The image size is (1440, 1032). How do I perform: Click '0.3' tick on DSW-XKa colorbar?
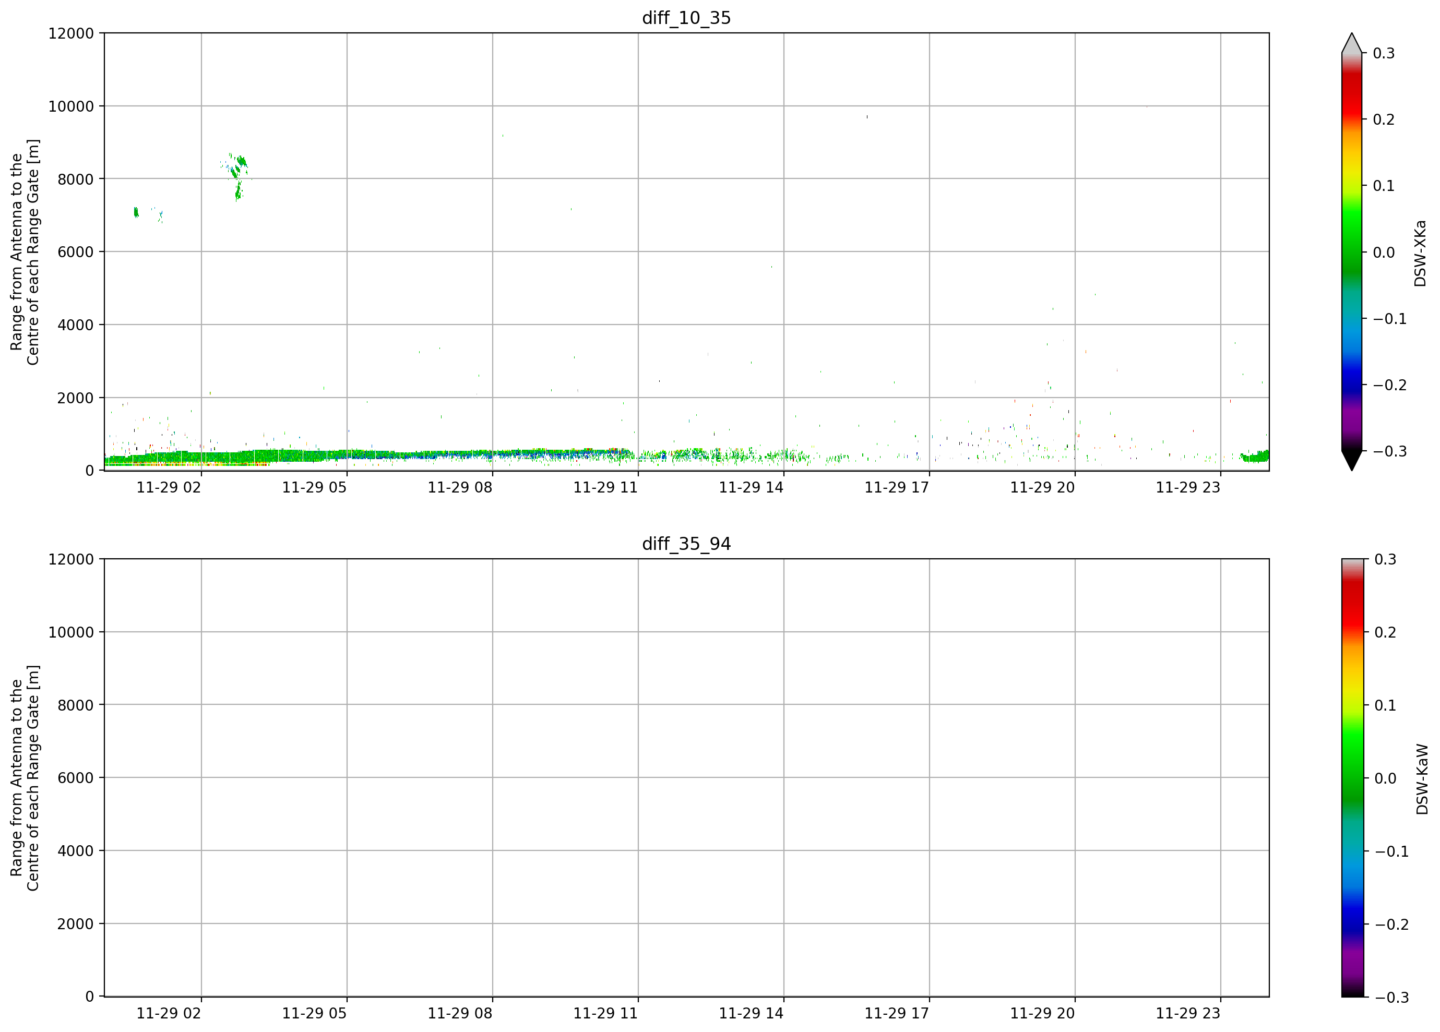1384,53
